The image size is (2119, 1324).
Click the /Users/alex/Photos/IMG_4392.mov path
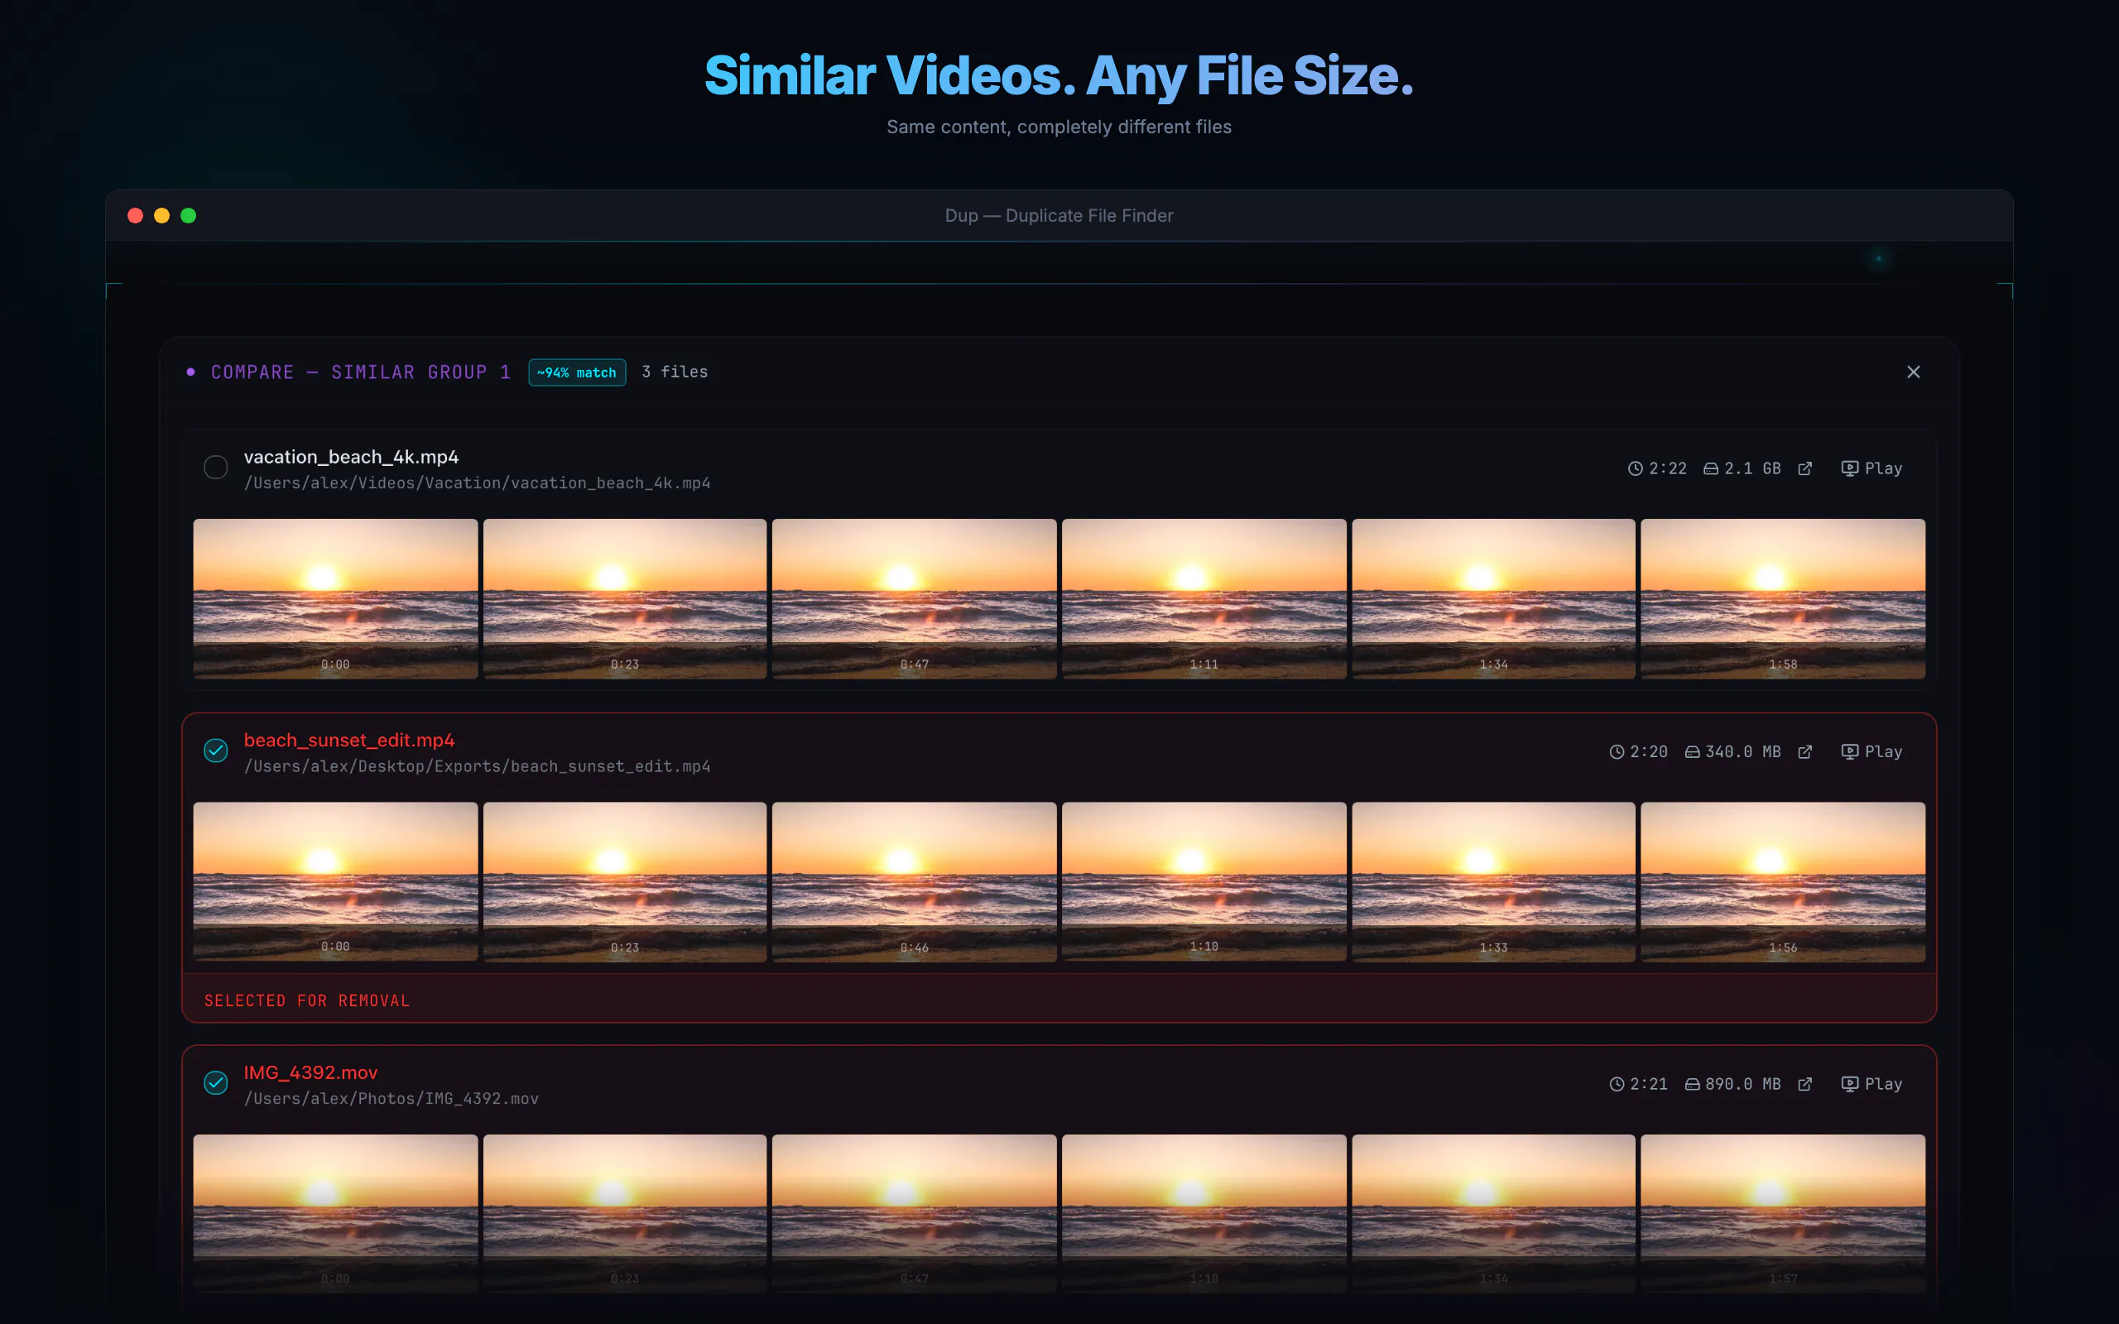point(392,1099)
